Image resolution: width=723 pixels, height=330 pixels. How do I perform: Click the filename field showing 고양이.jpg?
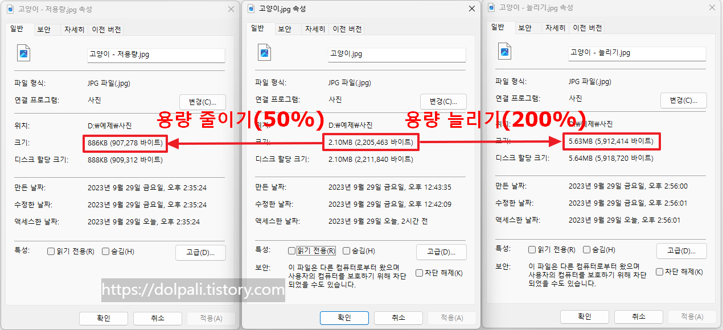(x=397, y=55)
